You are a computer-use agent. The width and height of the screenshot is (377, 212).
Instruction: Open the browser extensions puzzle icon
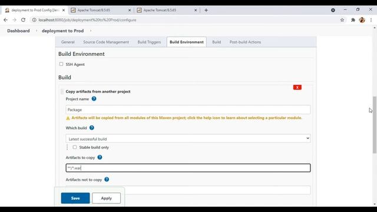pos(353,20)
